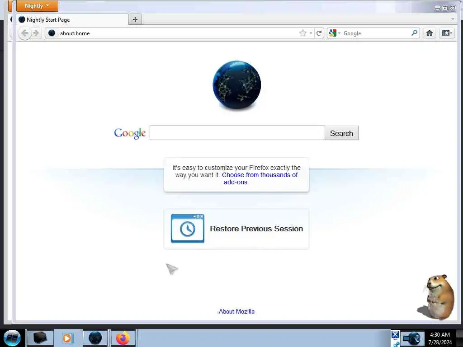Focus the Google search field on start page
Viewport: 463px width, 347px height.
click(237, 133)
